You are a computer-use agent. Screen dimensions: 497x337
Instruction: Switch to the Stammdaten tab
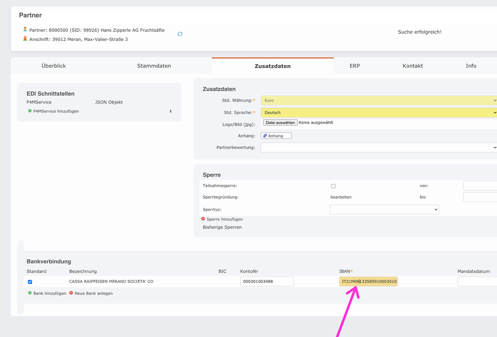[x=154, y=66]
